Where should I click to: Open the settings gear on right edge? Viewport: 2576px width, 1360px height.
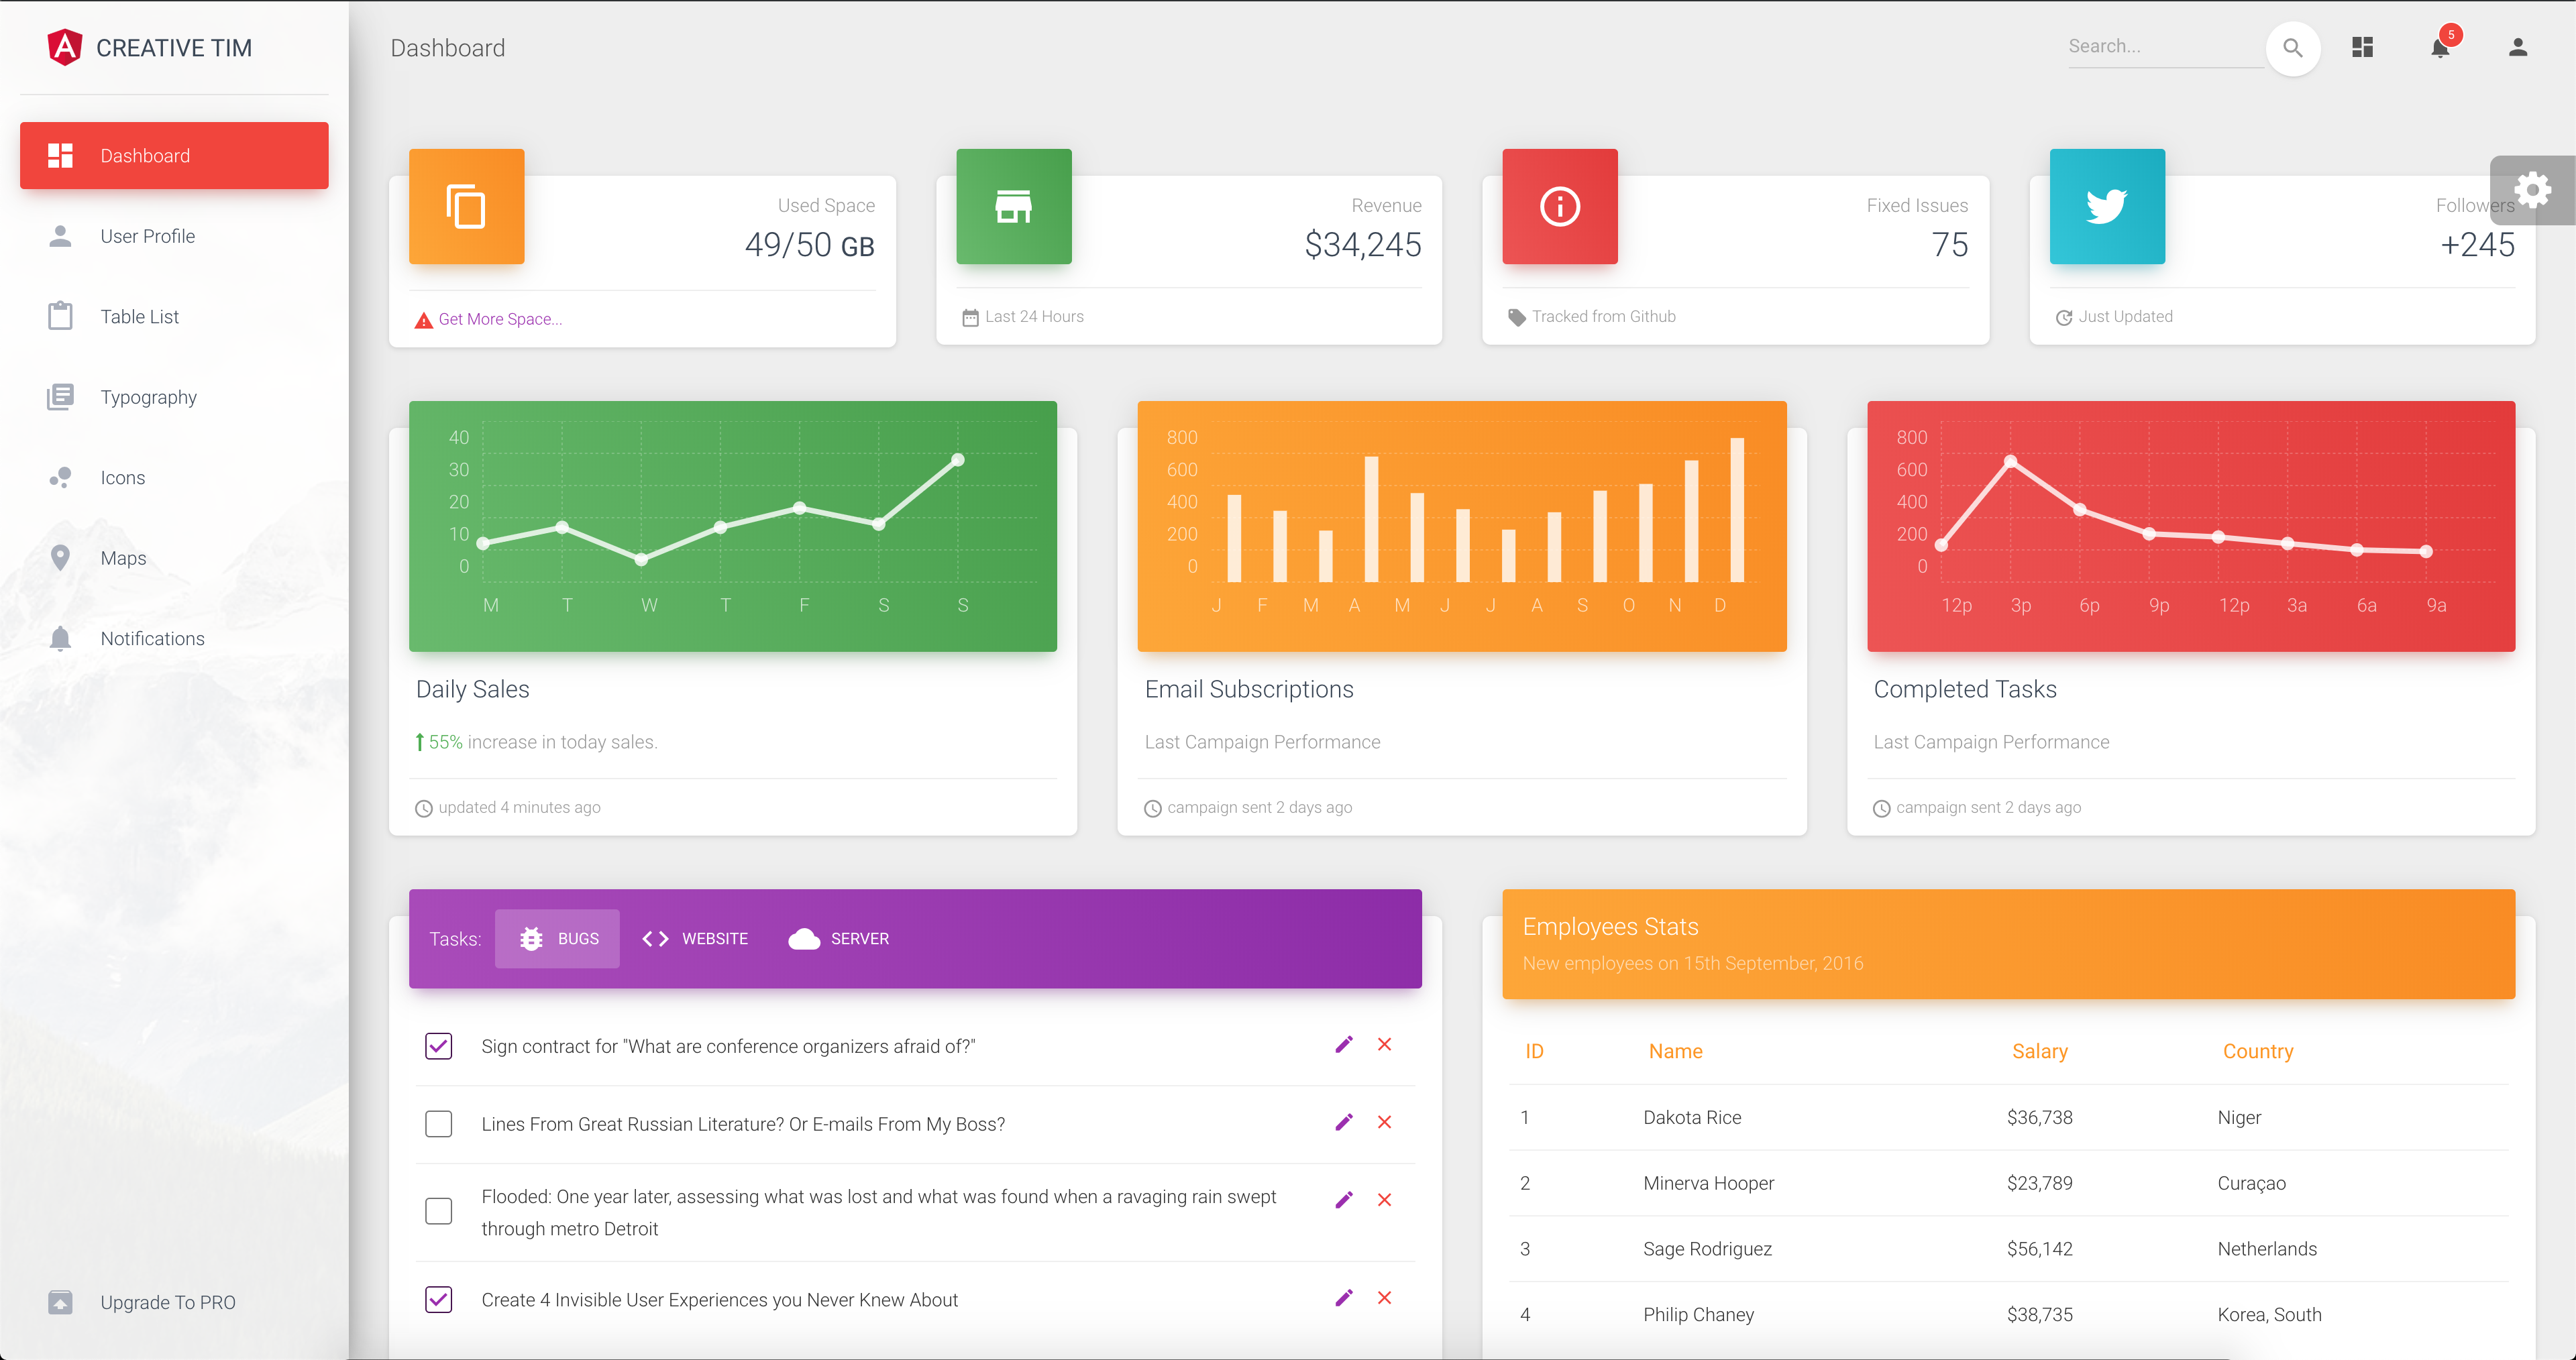tap(2534, 190)
